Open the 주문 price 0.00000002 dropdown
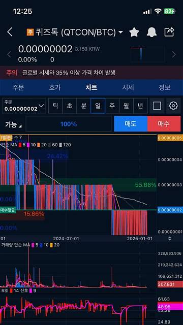 point(24,106)
